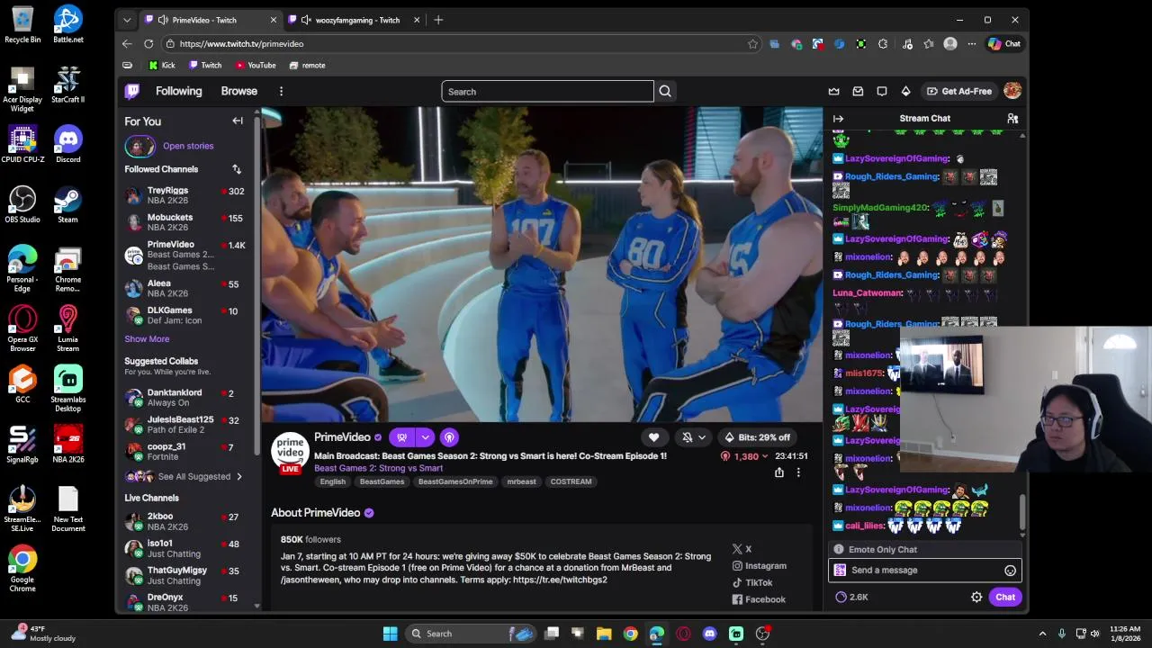Click the Bits: 29% off button

[x=757, y=437]
